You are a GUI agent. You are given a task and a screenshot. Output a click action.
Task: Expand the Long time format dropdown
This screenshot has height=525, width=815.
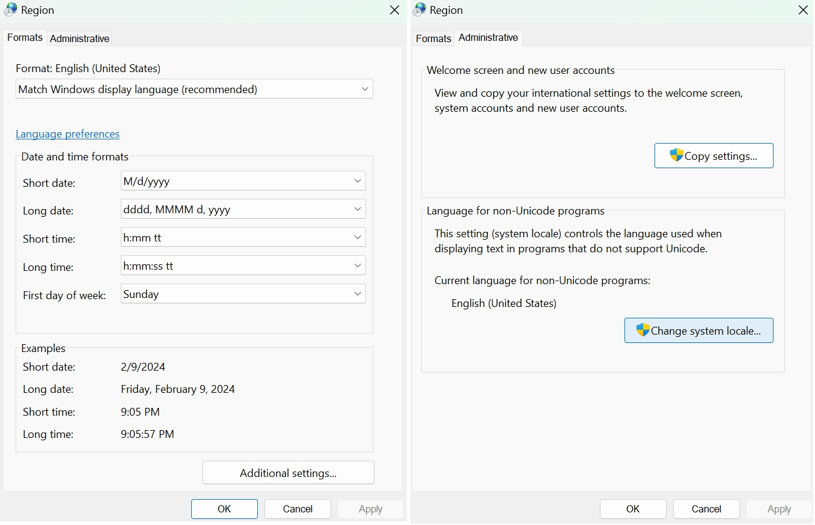click(x=243, y=266)
